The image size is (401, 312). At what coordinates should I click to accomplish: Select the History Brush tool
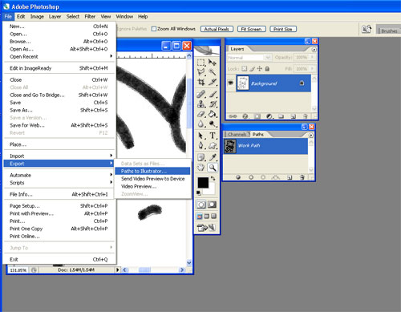[x=213, y=104]
